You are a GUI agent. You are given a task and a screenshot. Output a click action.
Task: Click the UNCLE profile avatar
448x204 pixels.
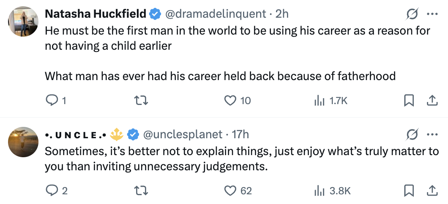coord(24,142)
